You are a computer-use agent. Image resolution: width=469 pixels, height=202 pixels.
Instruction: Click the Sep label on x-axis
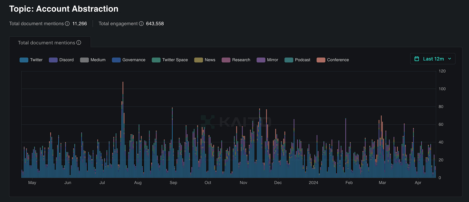pos(173,183)
